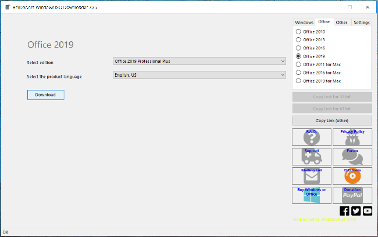The width and height of the screenshot is (378, 237).
Task: Click the Select edition label
Action: click(x=40, y=62)
